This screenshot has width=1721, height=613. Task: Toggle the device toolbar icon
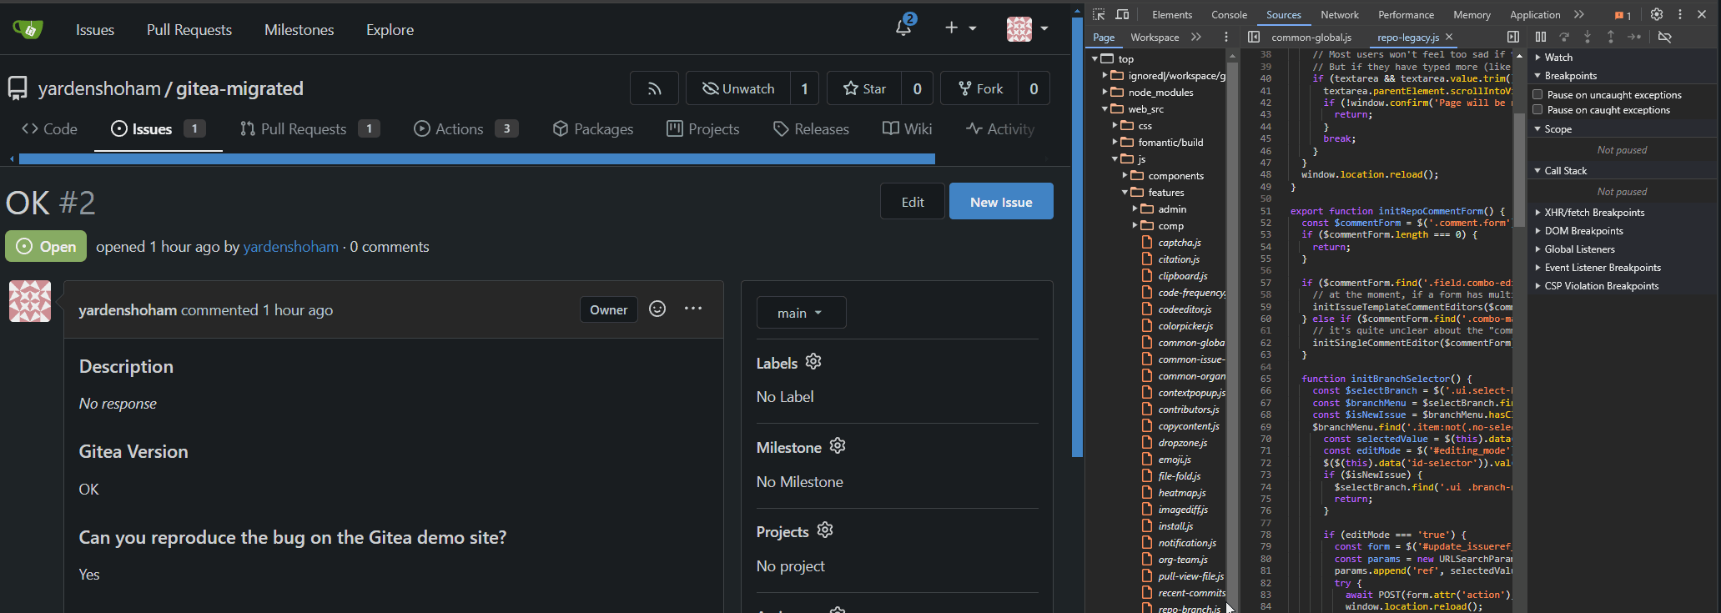click(1122, 14)
